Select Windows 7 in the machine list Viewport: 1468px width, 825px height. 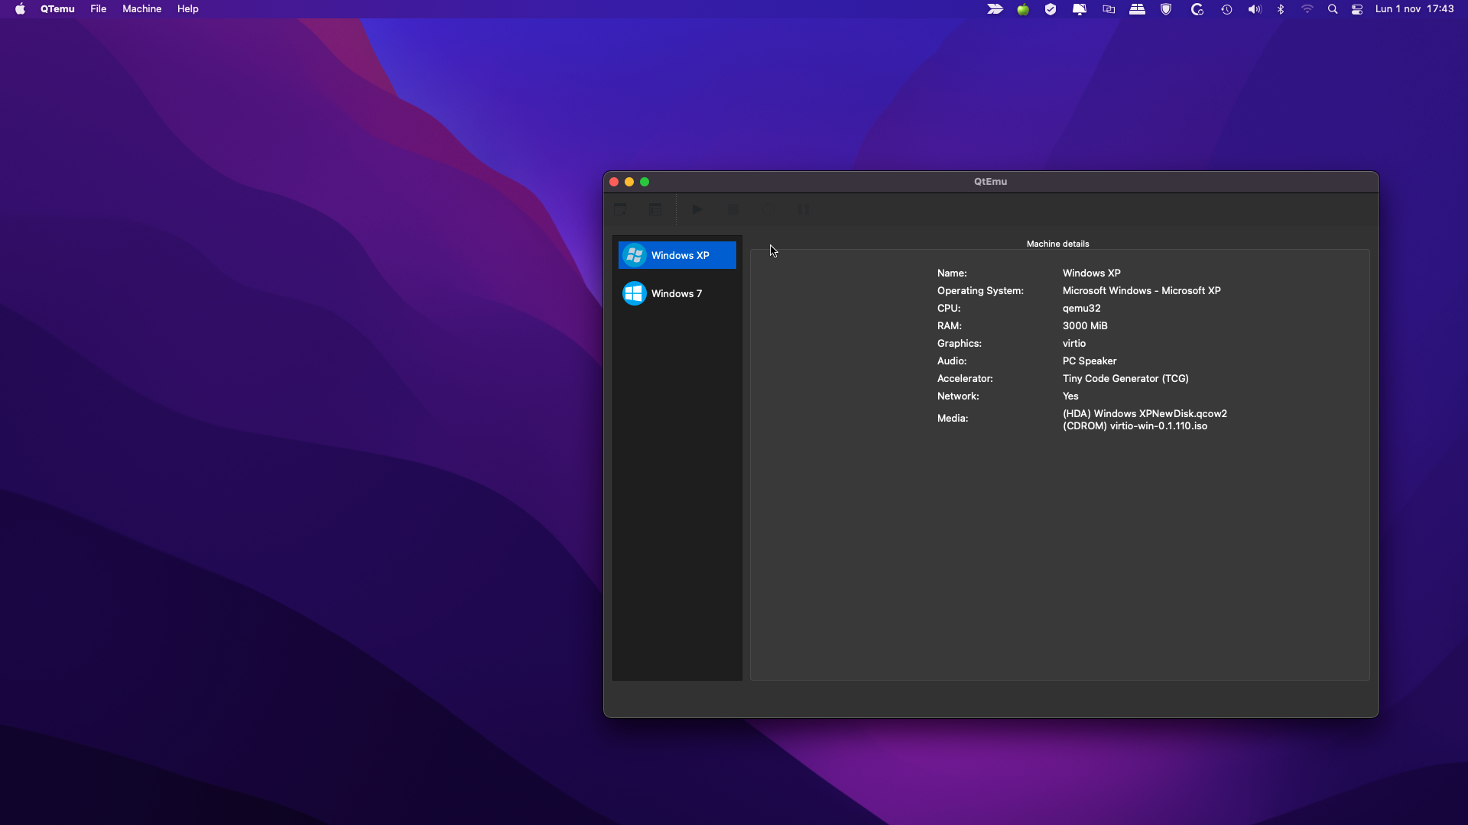[x=676, y=293]
